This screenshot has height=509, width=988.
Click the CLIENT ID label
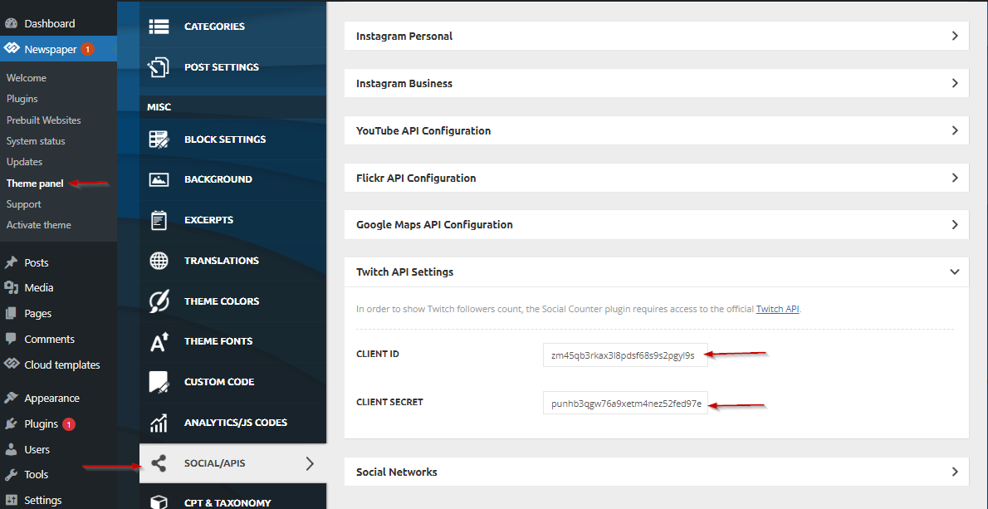[x=378, y=354]
